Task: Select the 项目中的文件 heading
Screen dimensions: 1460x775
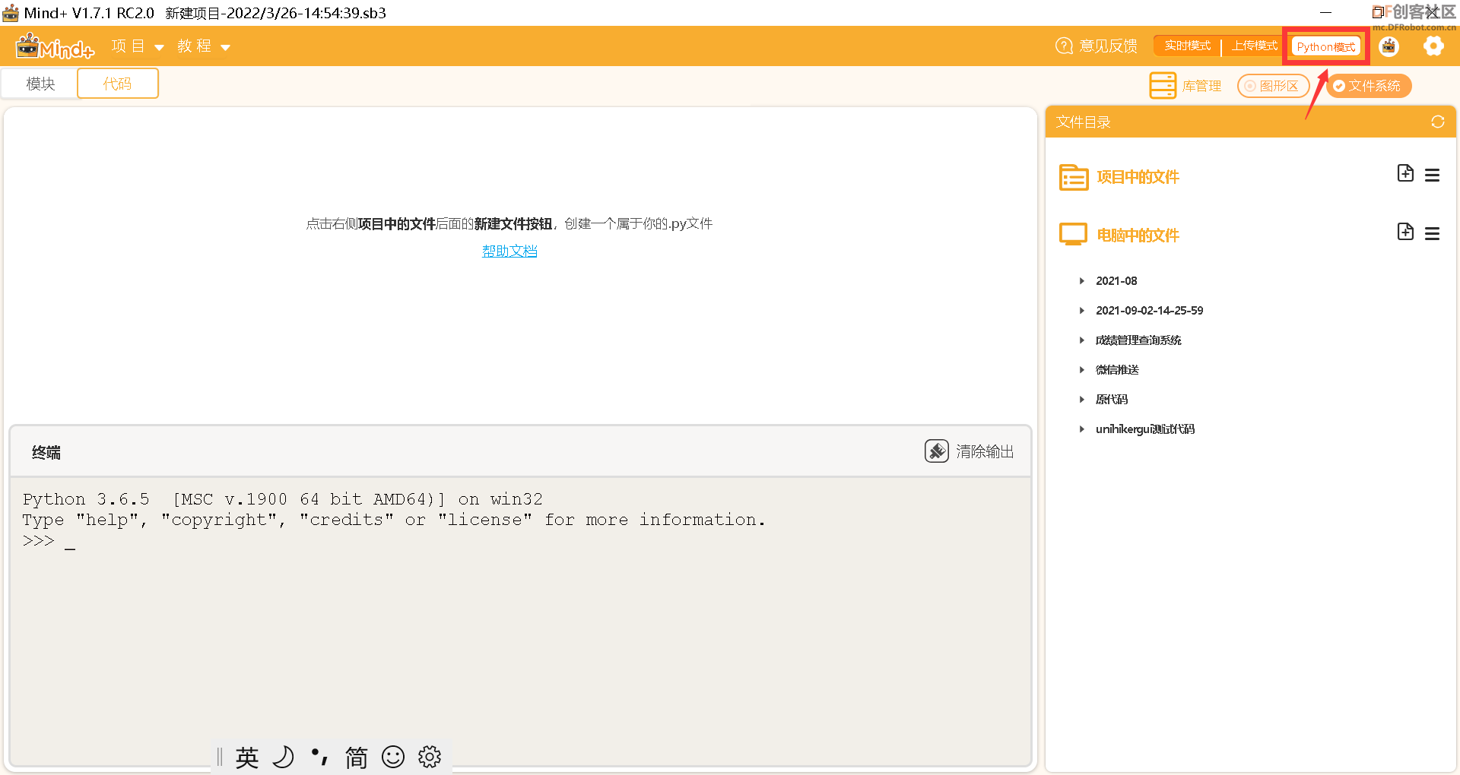Action: [x=1138, y=177]
